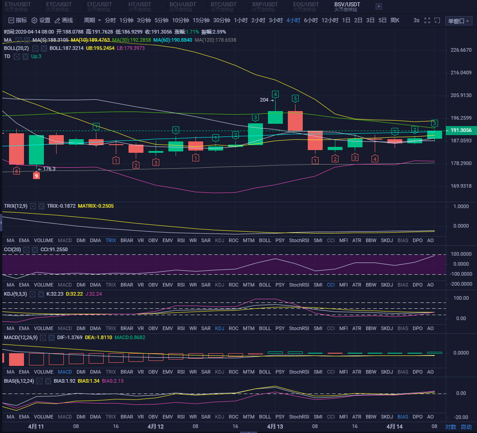This screenshot has height=433, width=477.
Task: Switch to the EOS/USDT tab
Action: pos(306,7)
